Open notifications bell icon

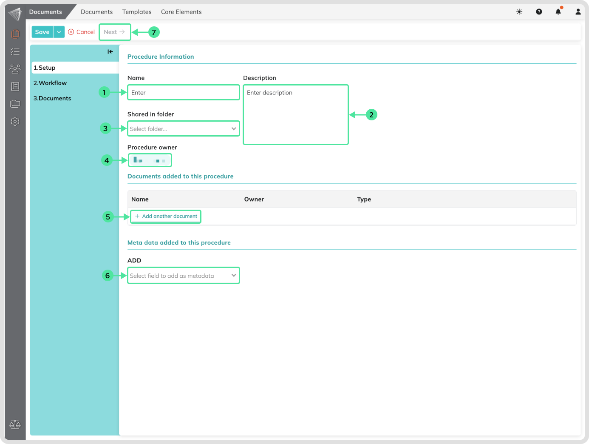tap(558, 12)
